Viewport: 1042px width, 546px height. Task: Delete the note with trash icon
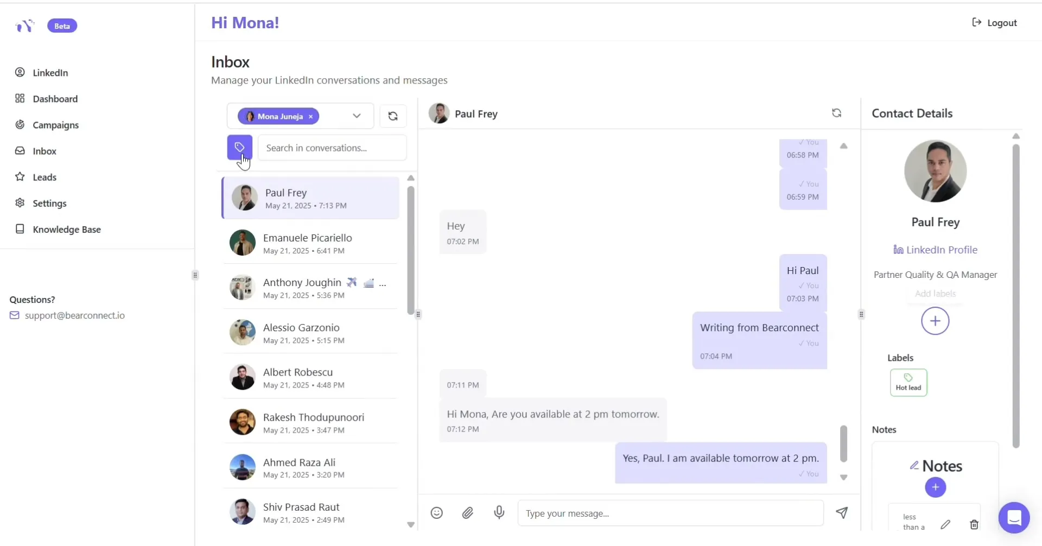point(974,524)
